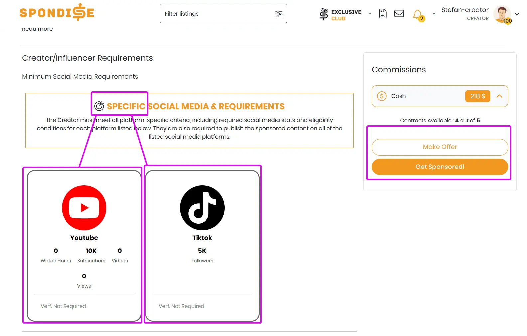Click the Get Sponsored! button
527x336 pixels.
[x=440, y=167]
